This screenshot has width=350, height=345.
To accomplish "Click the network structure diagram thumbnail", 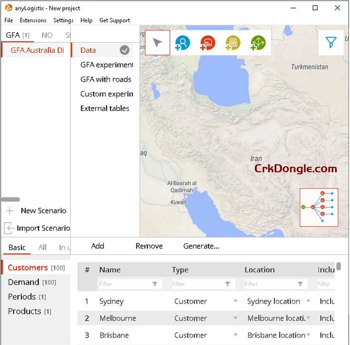I will point(319,208).
